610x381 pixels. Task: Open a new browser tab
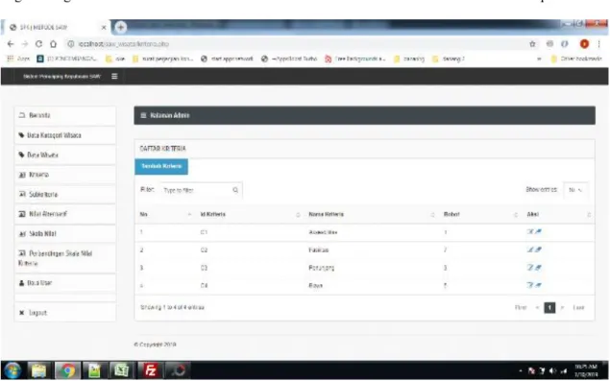[121, 27]
